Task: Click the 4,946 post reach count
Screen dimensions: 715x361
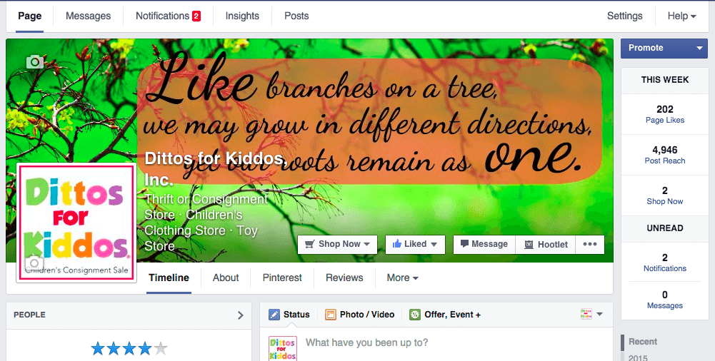Action: tap(665, 150)
